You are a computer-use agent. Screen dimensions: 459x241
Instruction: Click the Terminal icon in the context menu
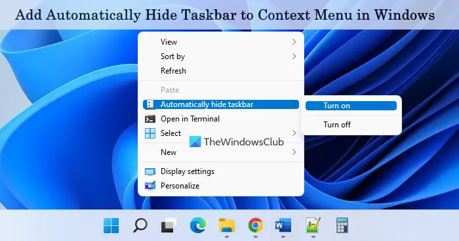click(150, 119)
